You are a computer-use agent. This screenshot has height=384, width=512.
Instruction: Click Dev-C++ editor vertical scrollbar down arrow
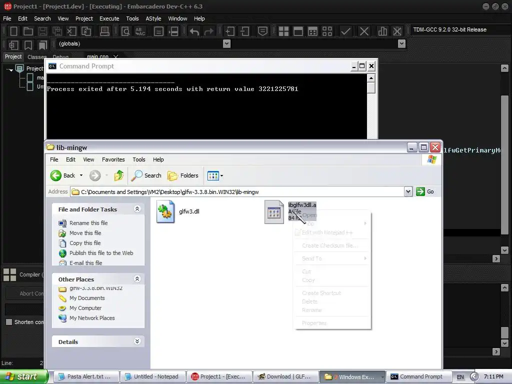pos(504,250)
